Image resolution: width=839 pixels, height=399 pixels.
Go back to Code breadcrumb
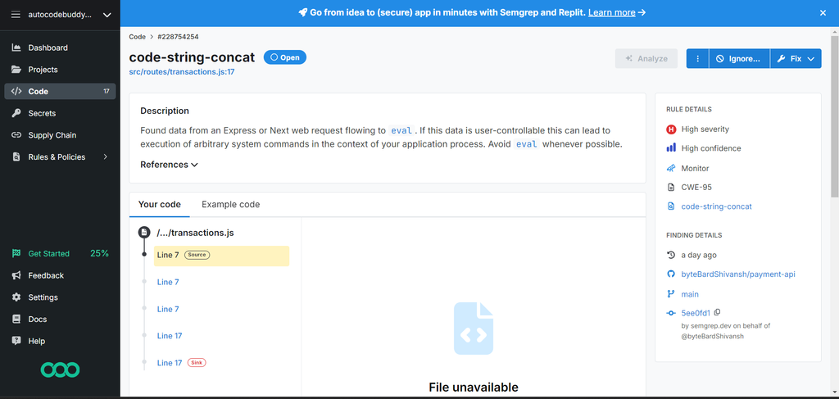click(137, 37)
